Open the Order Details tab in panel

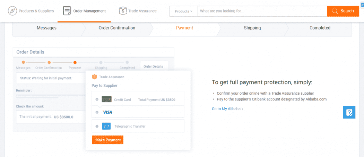coord(153,67)
